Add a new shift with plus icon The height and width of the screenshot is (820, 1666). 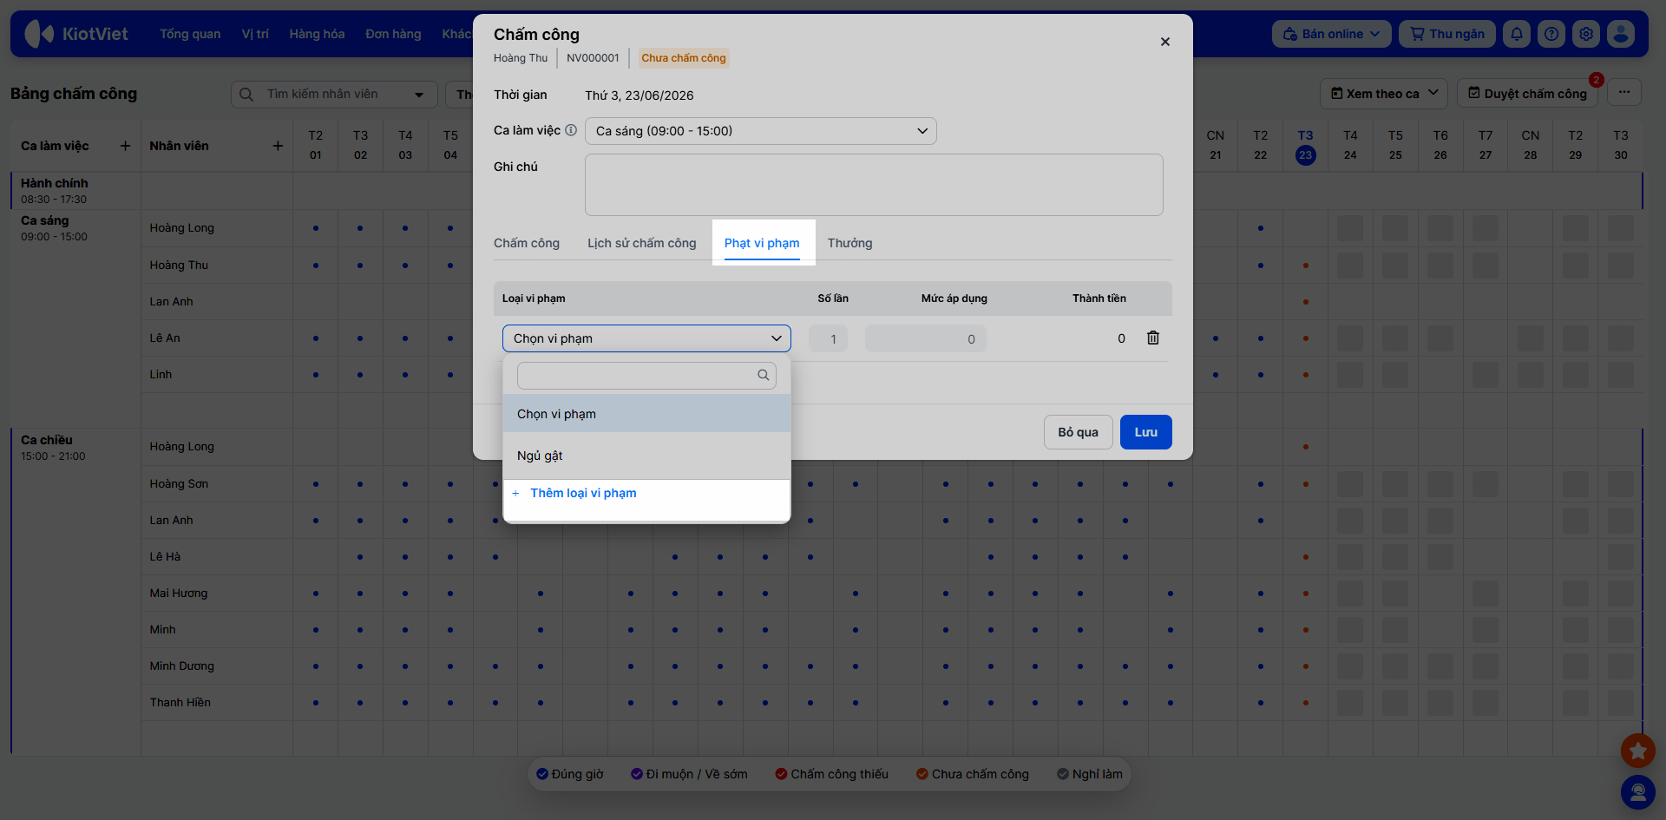click(125, 146)
